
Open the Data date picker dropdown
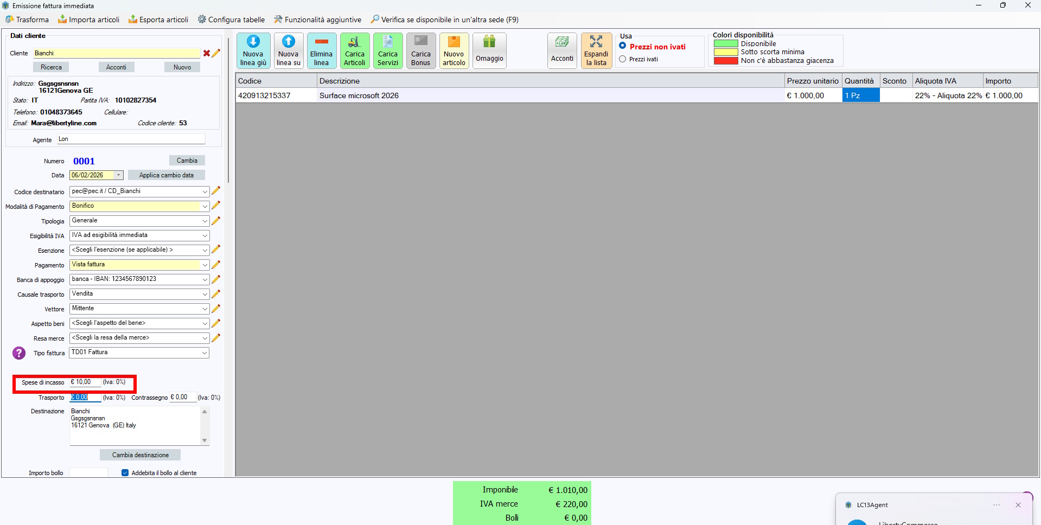click(x=118, y=175)
